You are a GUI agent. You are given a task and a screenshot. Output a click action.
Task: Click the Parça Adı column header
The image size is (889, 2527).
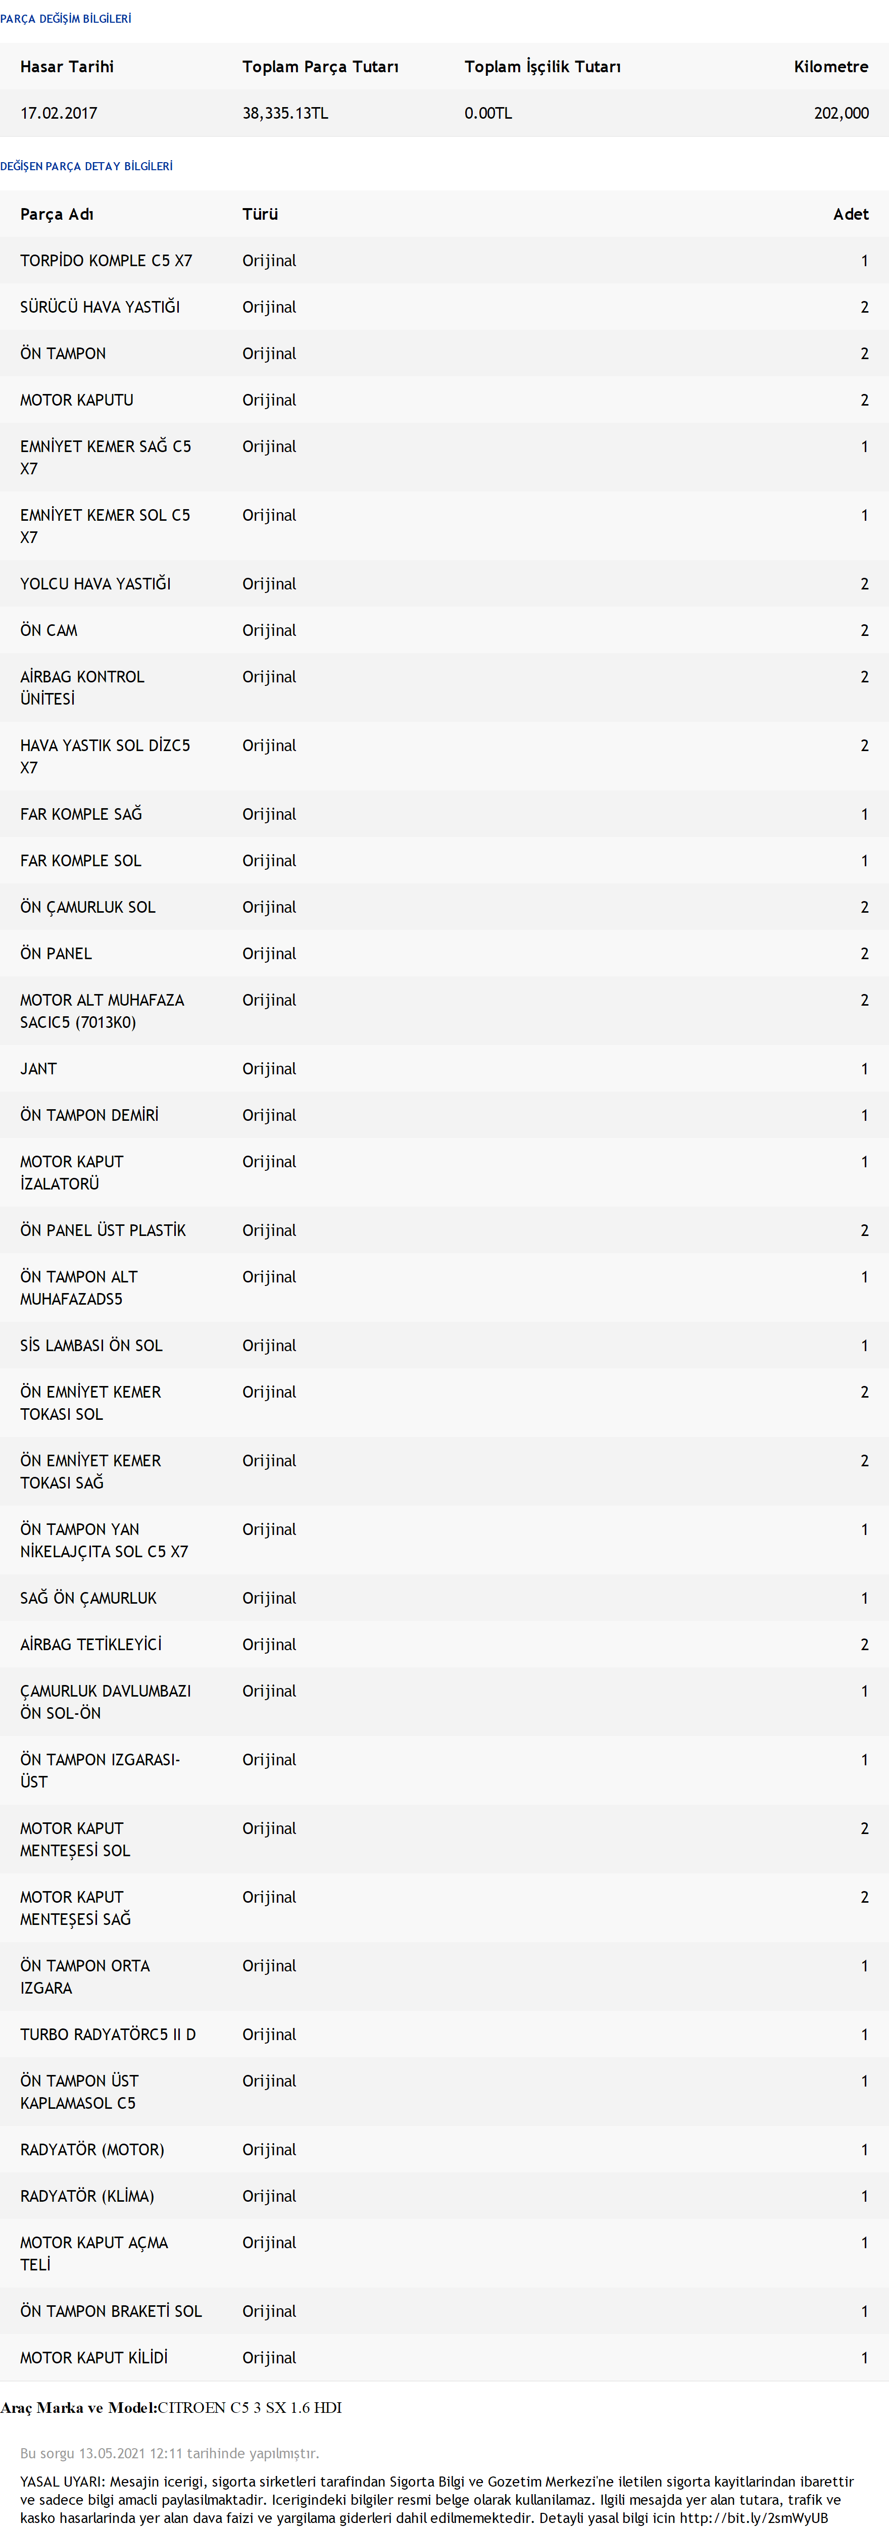pyautogui.click(x=57, y=214)
